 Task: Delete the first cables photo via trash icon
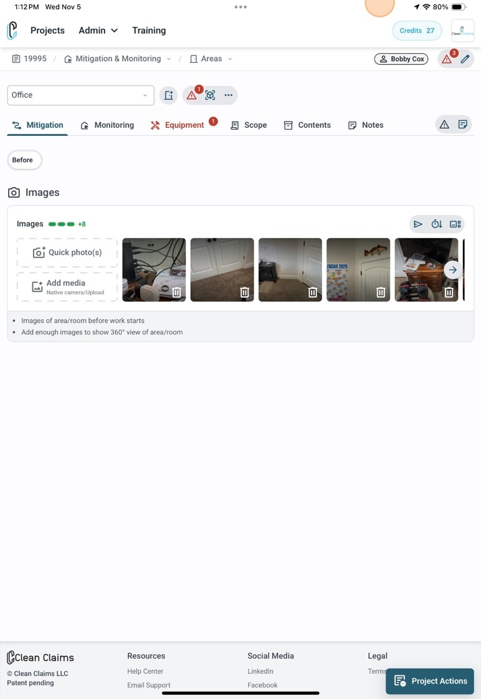[x=176, y=292]
